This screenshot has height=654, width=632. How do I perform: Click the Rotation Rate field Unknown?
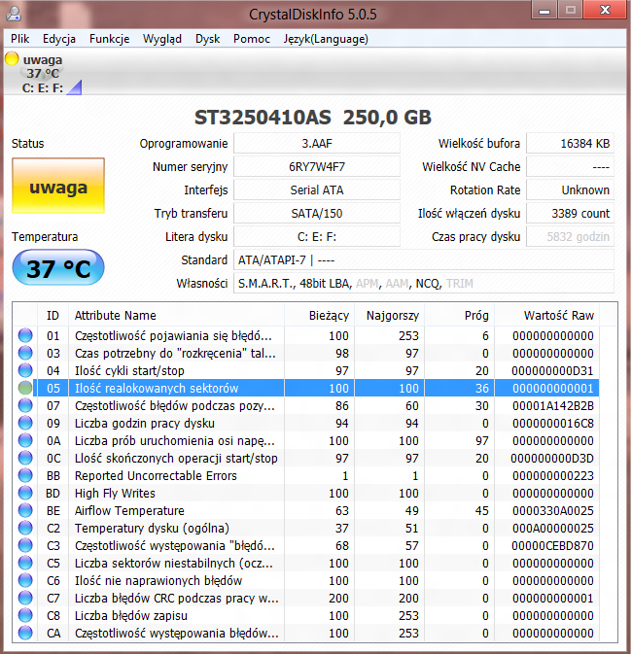pyautogui.click(x=570, y=190)
